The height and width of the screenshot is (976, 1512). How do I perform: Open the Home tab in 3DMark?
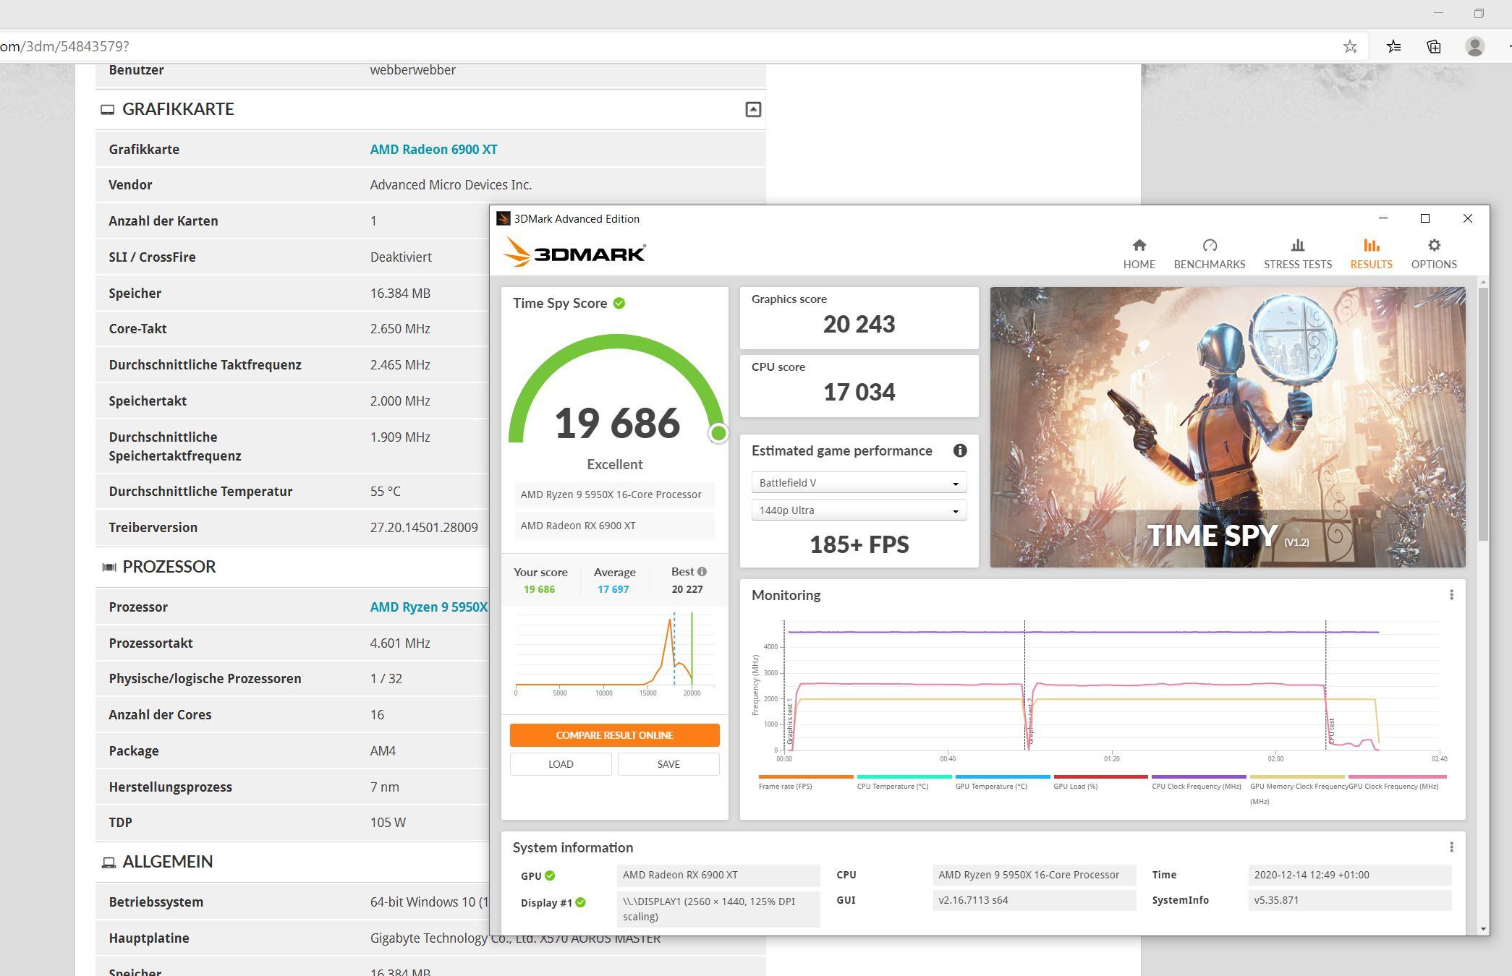(x=1139, y=254)
